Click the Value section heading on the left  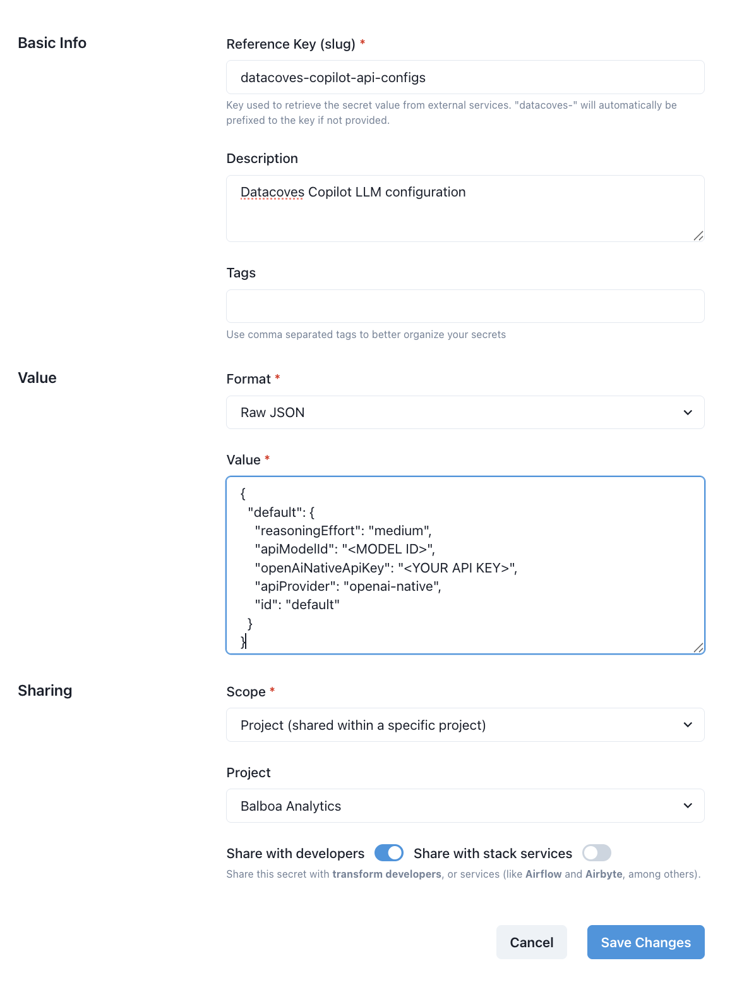37,378
